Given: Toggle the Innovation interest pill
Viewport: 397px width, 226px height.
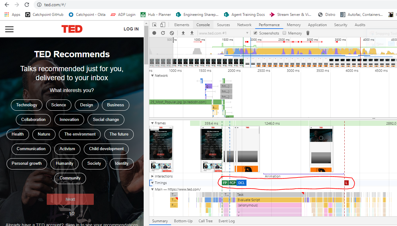Looking at the screenshot, I should coord(69,119).
